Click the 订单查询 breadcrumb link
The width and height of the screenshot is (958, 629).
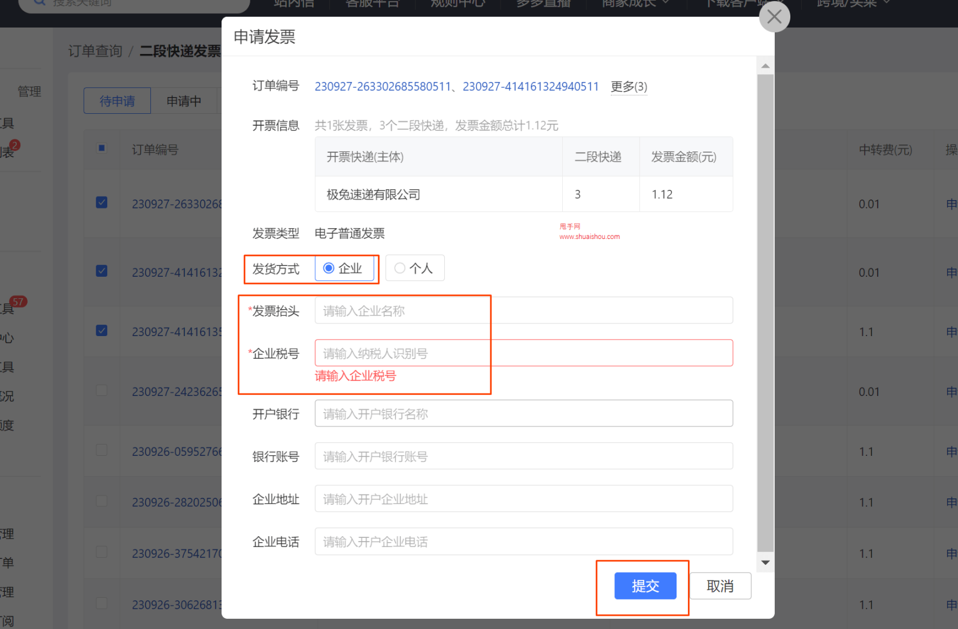click(x=95, y=51)
